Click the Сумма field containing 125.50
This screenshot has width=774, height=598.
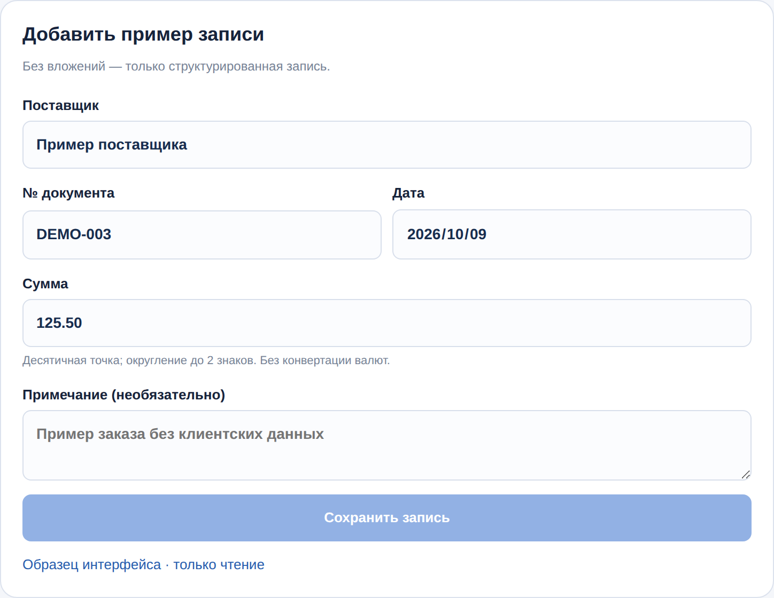pyautogui.click(x=387, y=323)
